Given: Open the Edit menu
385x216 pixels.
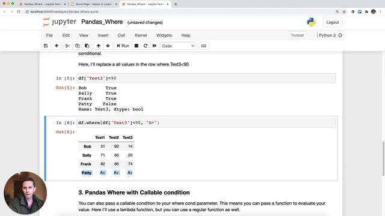Looking at the screenshot, I should (66, 35).
